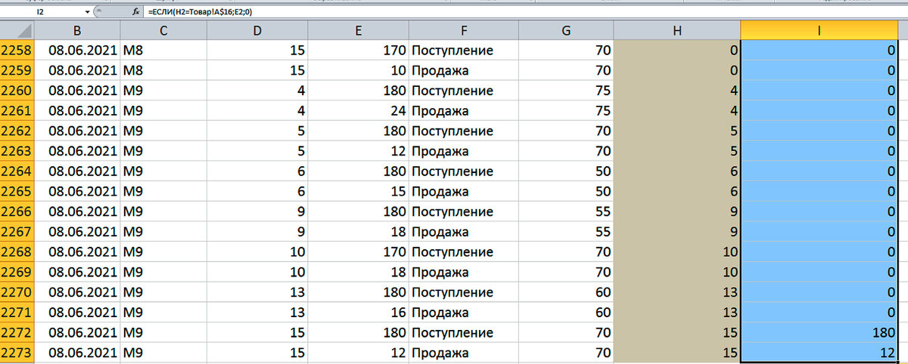Select row header 2259
This screenshot has width=908, height=364.
17,71
